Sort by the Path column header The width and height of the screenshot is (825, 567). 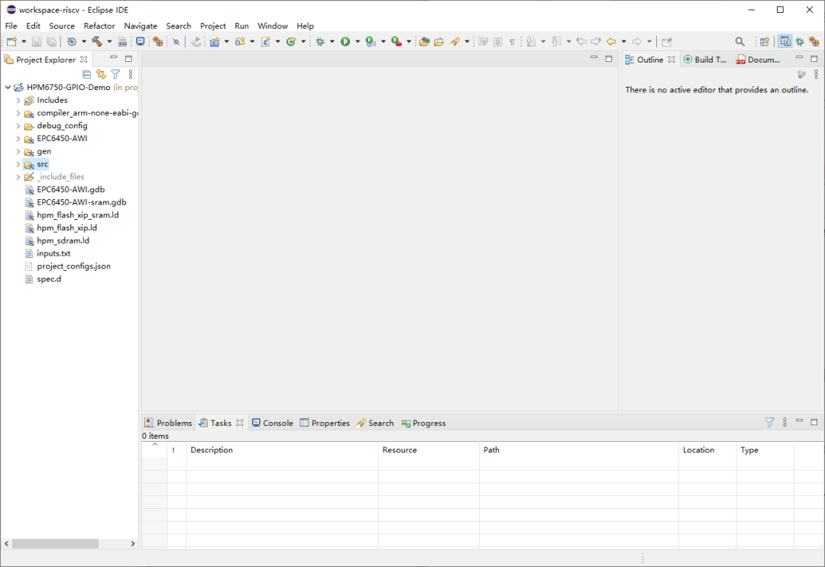pyautogui.click(x=579, y=449)
